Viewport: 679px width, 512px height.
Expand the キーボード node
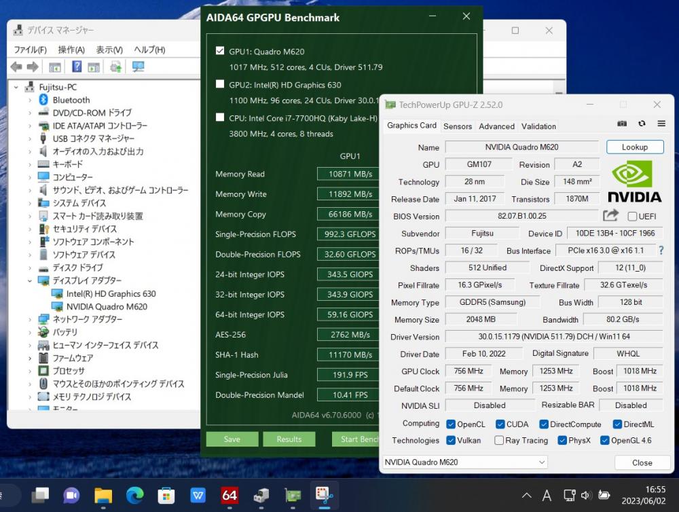click(x=30, y=164)
